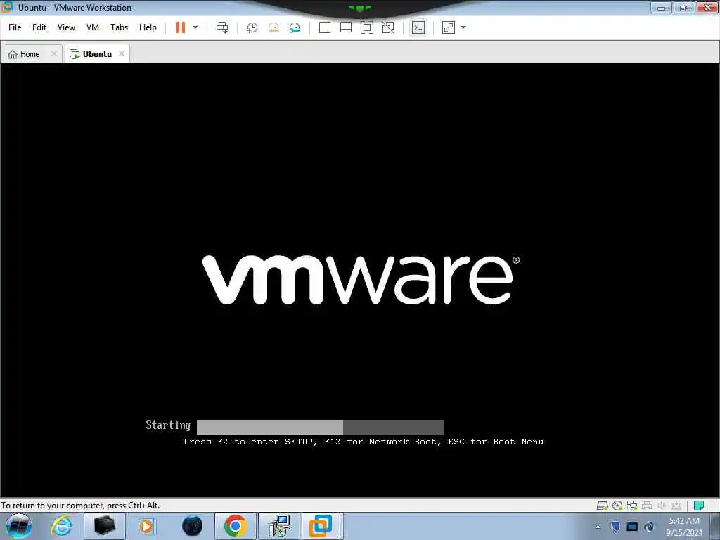Viewport: 720px width, 540px height.
Task: Click the CD/DVD drive status icon
Action: click(x=617, y=506)
